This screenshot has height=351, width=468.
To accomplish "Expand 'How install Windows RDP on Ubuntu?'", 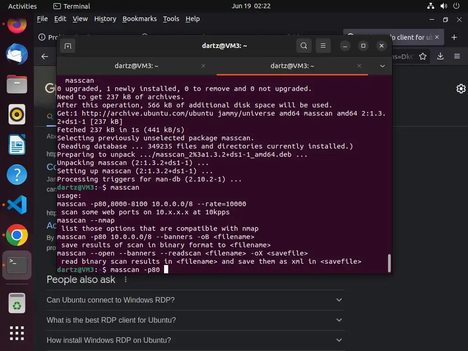I will coord(195,340).
